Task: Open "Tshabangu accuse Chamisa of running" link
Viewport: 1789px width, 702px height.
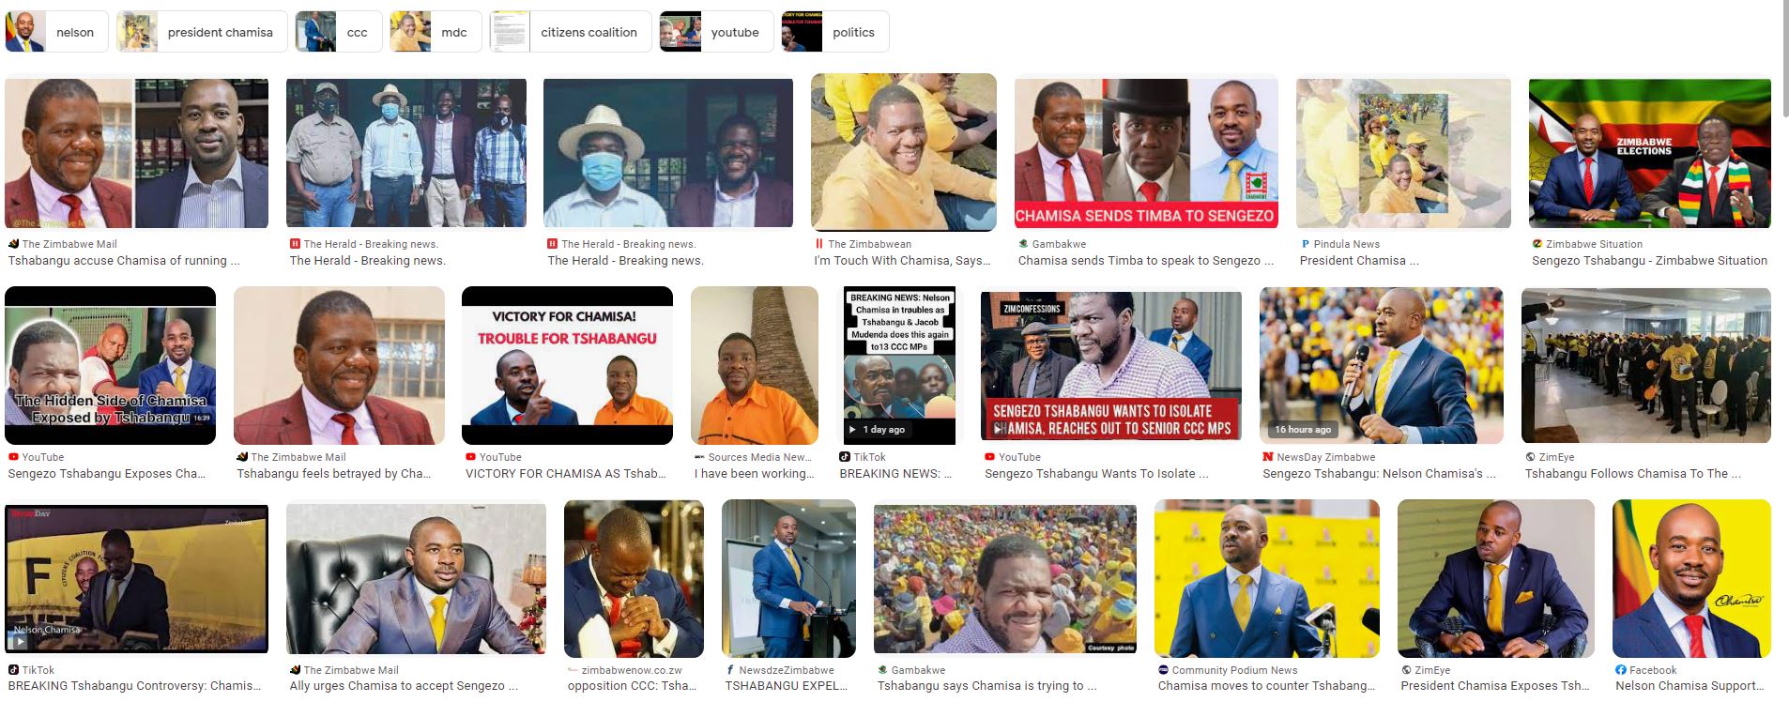Action: [124, 261]
